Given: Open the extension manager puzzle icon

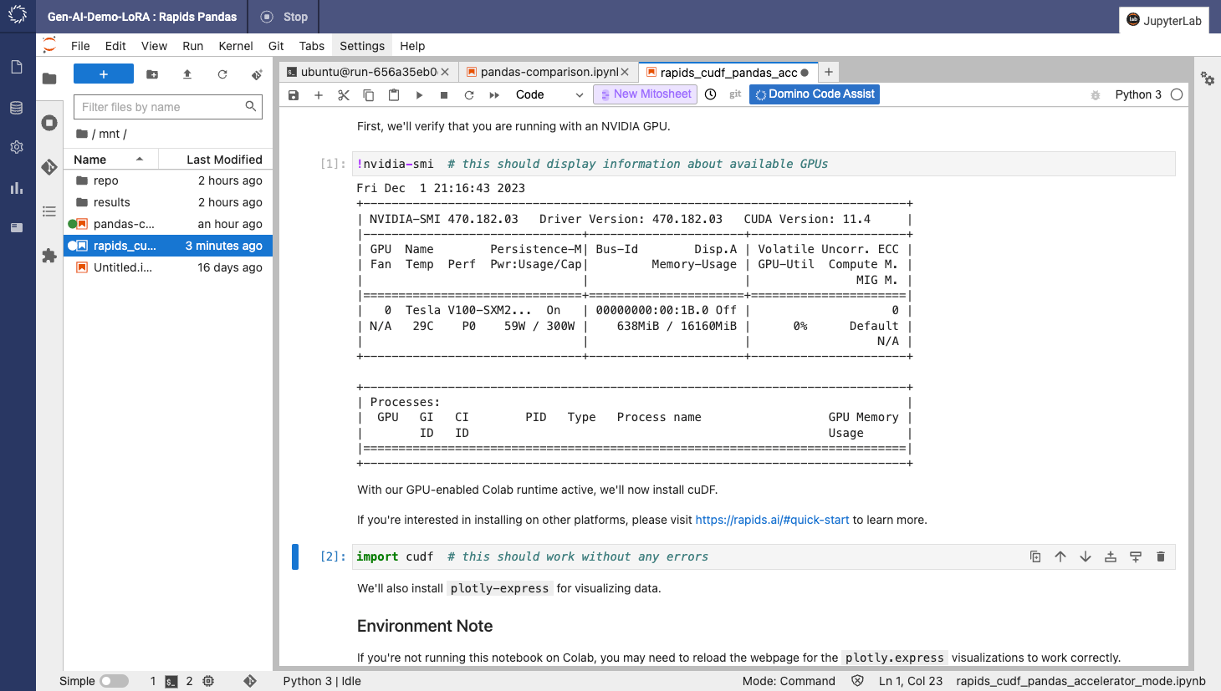Looking at the screenshot, I should [x=49, y=257].
